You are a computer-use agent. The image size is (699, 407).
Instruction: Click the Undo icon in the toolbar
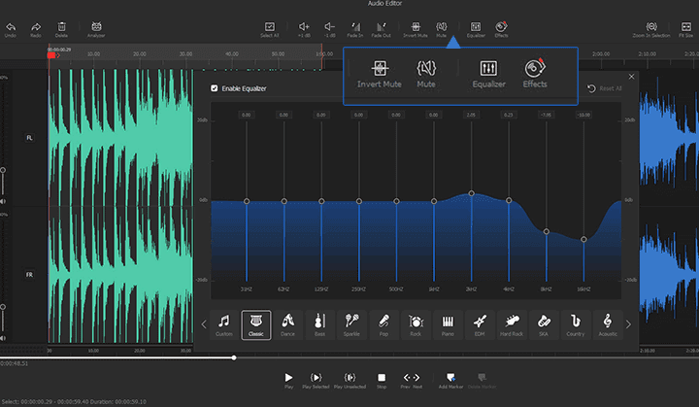point(11,25)
